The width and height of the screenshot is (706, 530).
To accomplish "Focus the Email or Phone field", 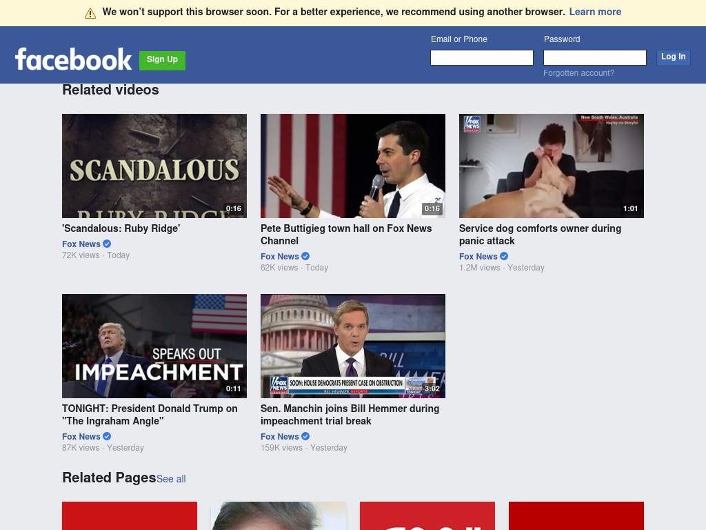I will [482, 58].
